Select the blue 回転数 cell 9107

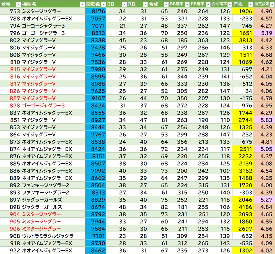(x=96, y=98)
